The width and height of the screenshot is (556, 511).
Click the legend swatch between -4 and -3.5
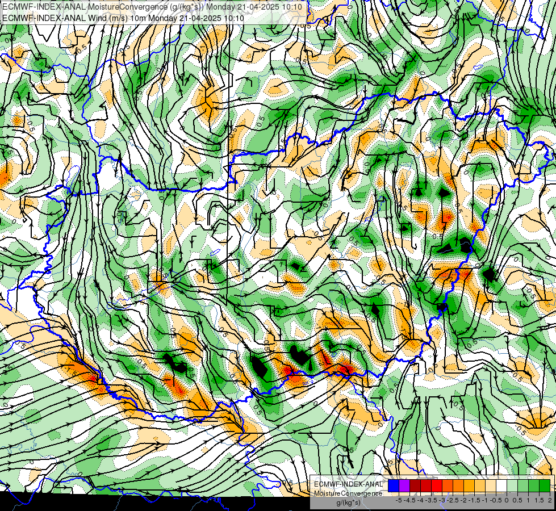pyautogui.click(x=426, y=485)
